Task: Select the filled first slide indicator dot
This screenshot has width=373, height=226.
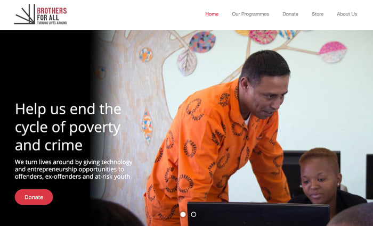Action: [183, 214]
